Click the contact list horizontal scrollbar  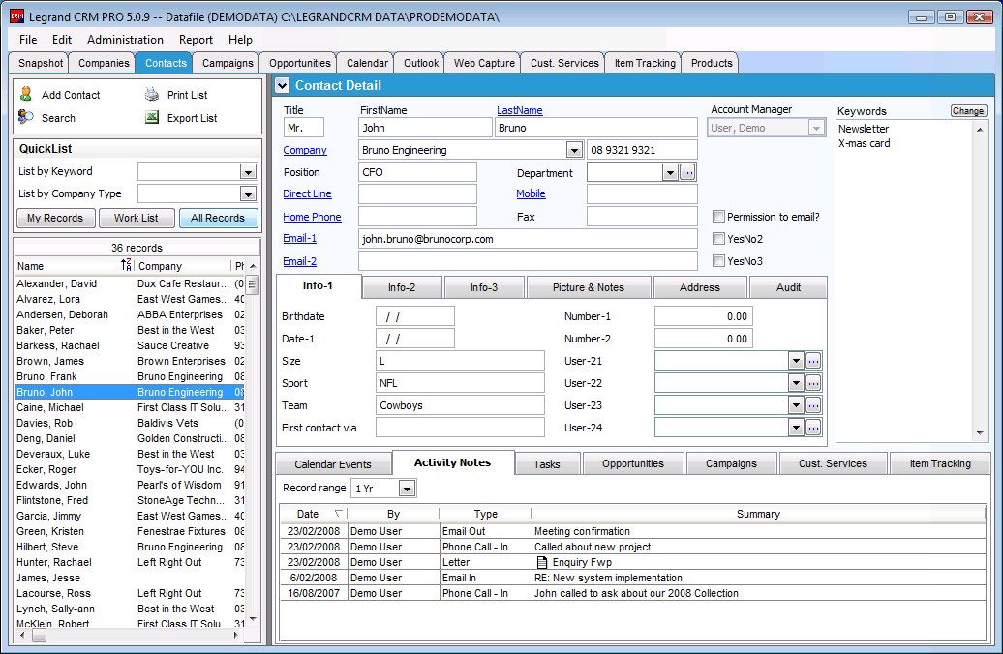pyautogui.click(x=128, y=636)
